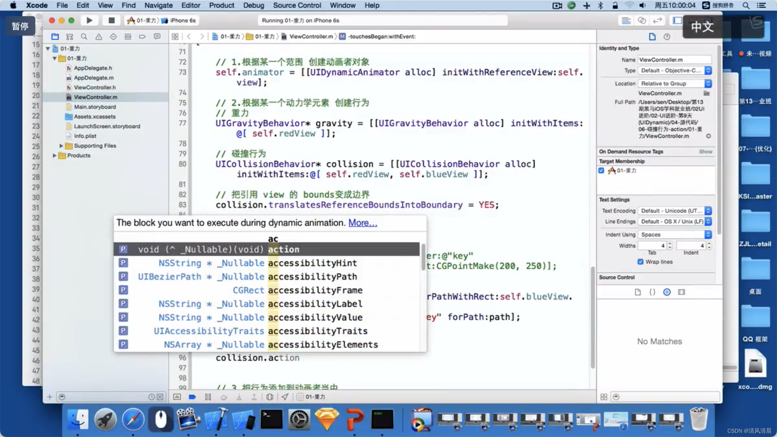The image size is (777, 437).
Task: Open the Find navigator magnifier icon
Action: coord(84,37)
